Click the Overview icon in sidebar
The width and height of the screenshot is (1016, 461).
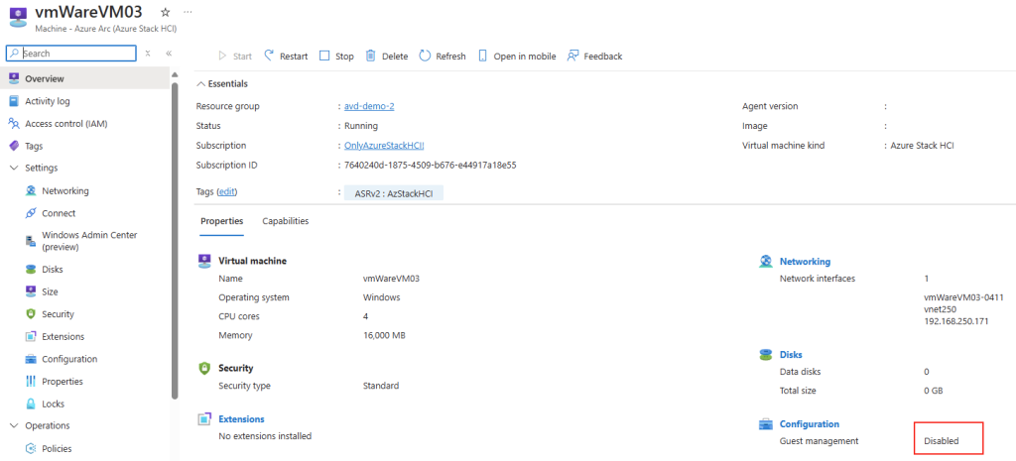coord(14,78)
